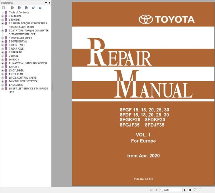Decrease bookmark text size with A-
The width and height of the screenshot is (215, 193).
(40, 8)
